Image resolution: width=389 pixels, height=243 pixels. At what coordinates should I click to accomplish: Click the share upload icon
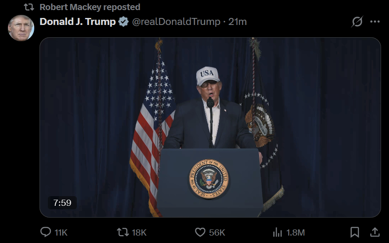coord(375,232)
